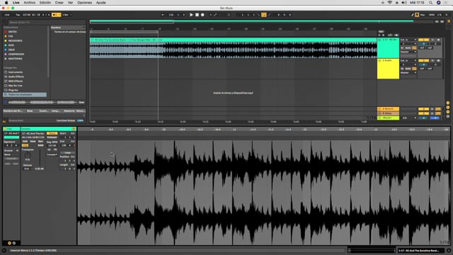Open the 1 Bar quantization dropdown
Image resolution: width=453 pixels, height=255 pixels.
click(x=67, y=15)
